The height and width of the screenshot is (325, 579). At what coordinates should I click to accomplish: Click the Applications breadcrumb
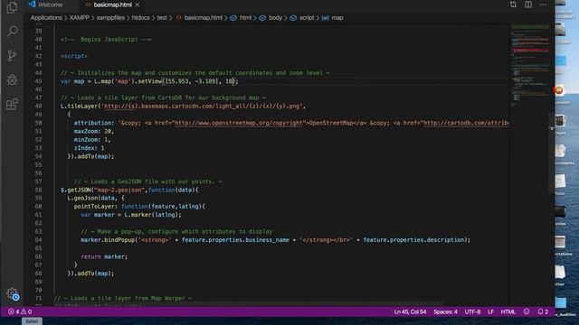point(46,18)
